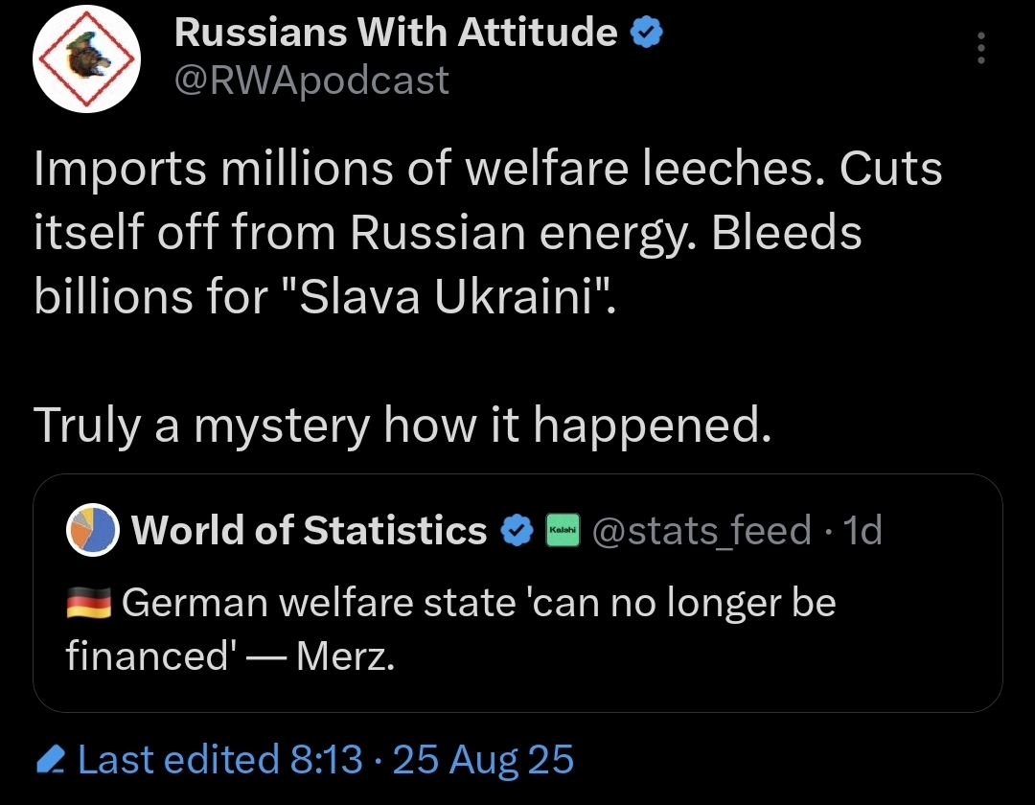Open the @stats_feed handle
Image resolution: width=1035 pixels, height=805 pixels.
coord(701,530)
